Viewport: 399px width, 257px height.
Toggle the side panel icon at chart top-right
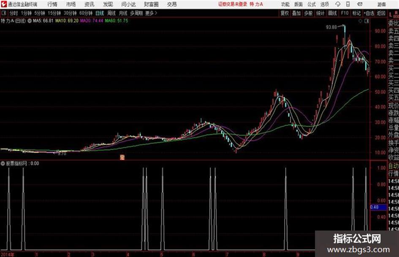pos(366,21)
